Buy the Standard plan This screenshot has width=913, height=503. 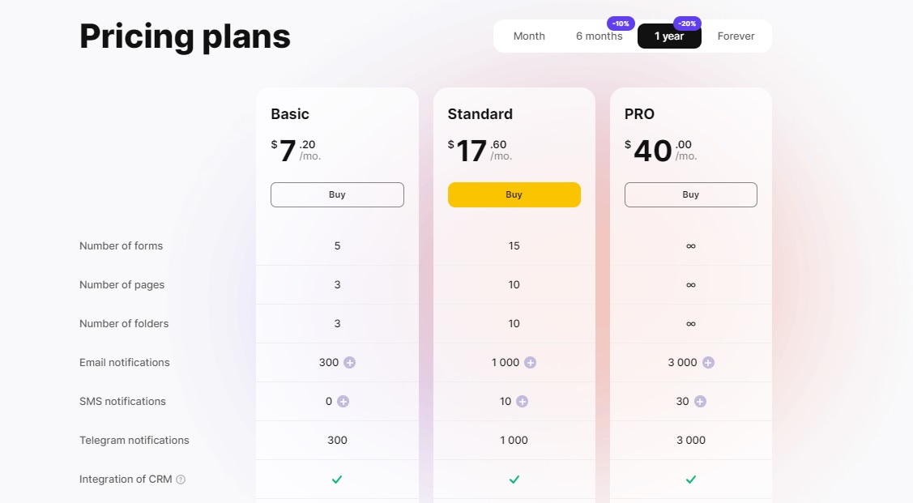pos(514,194)
